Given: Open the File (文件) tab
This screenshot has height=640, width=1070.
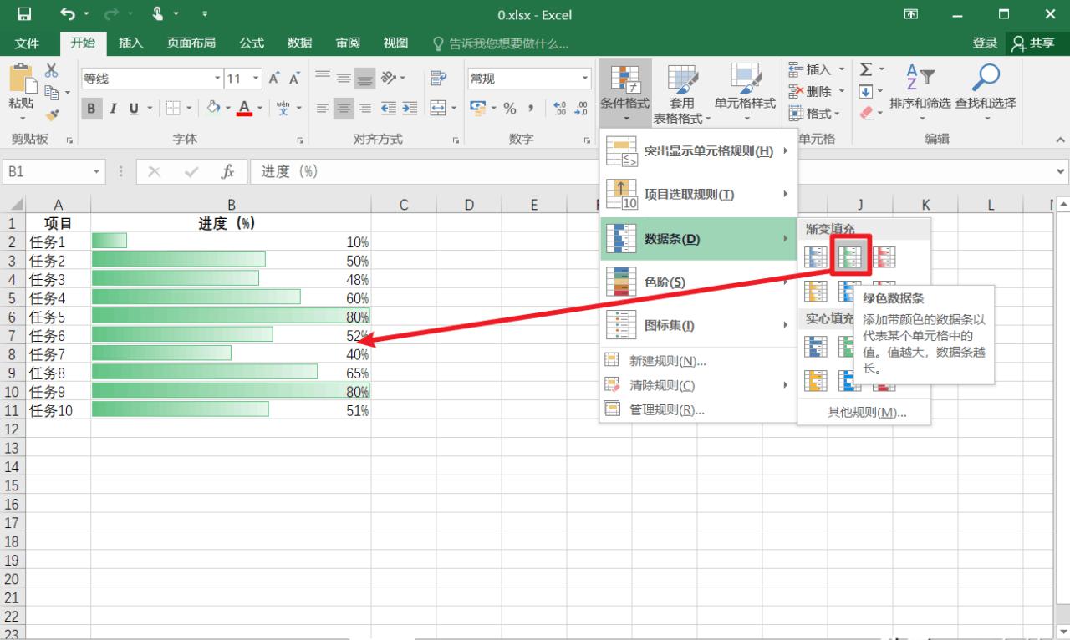Looking at the screenshot, I should [x=28, y=43].
